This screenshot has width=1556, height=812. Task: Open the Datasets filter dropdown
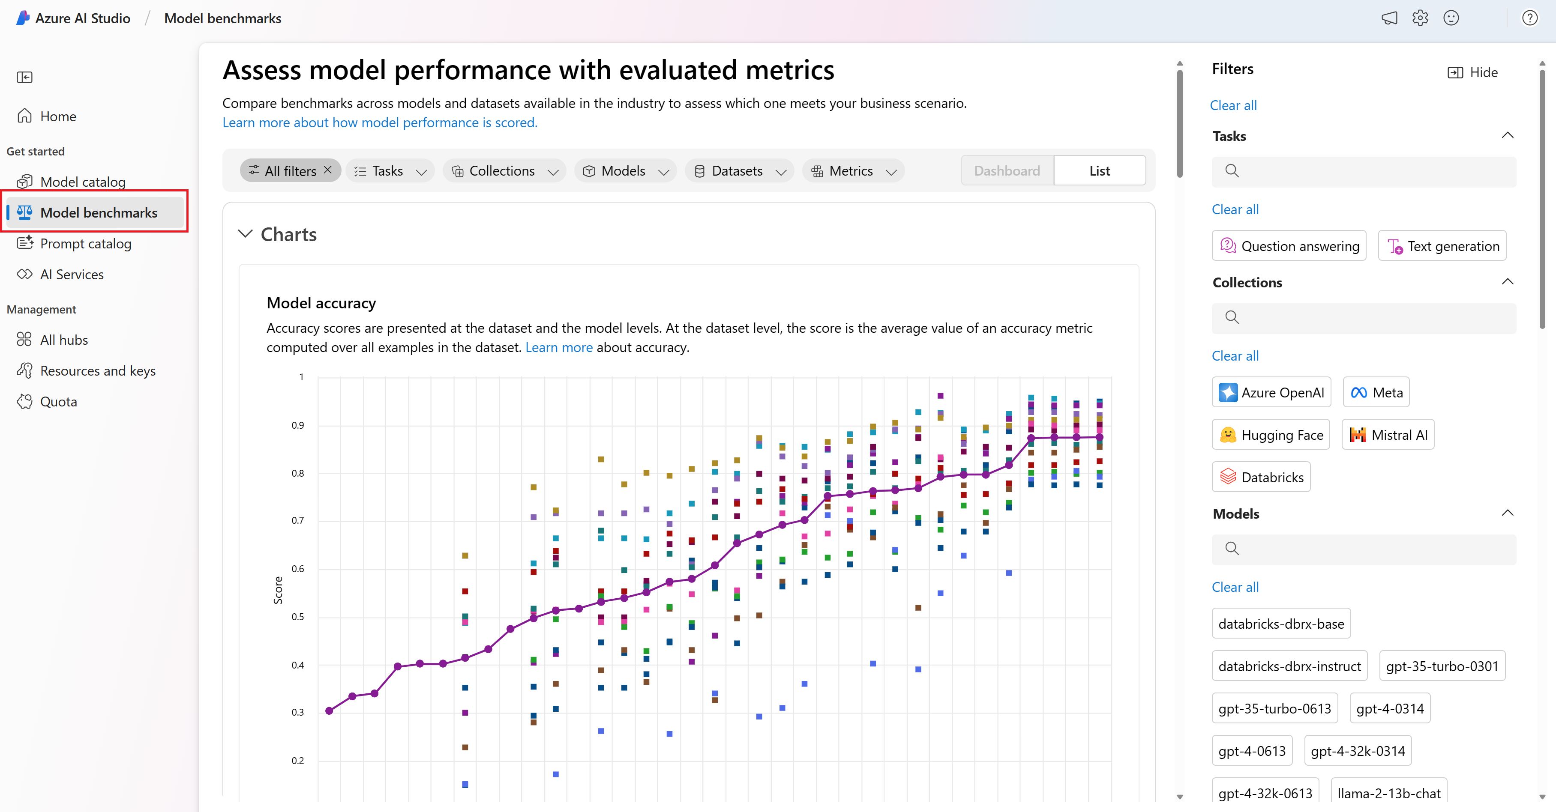(x=739, y=171)
